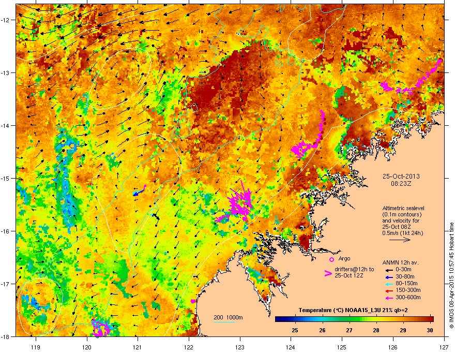This screenshot has height=352, width=455.
Task: Click the 0.5m/s velocity scale arrow
Action: [x=400, y=240]
